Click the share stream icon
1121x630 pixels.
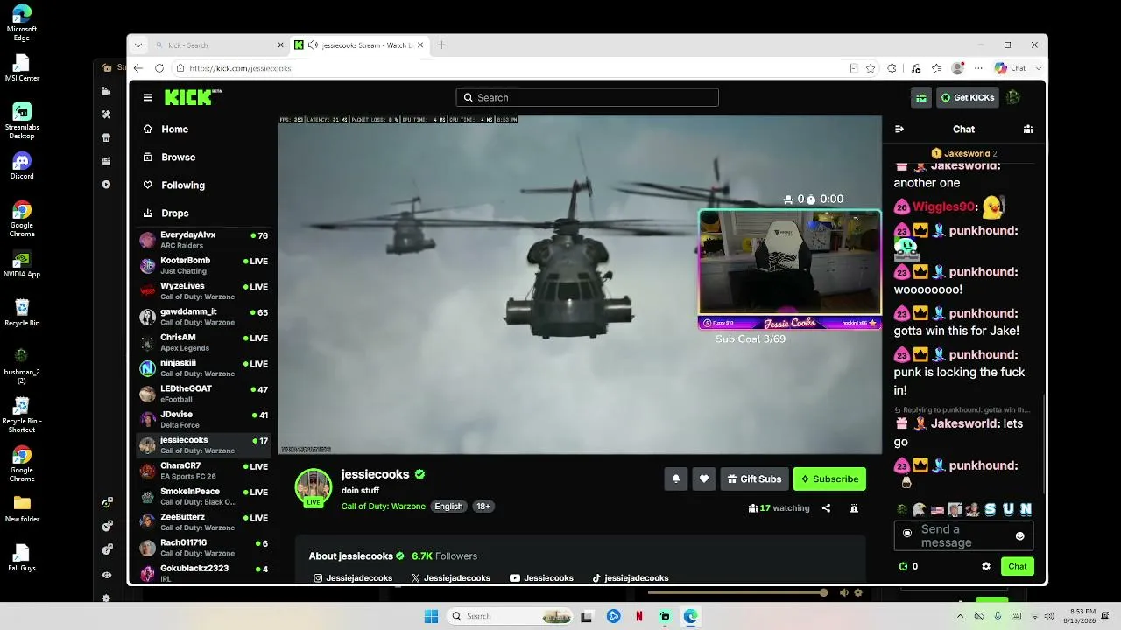[x=826, y=507]
